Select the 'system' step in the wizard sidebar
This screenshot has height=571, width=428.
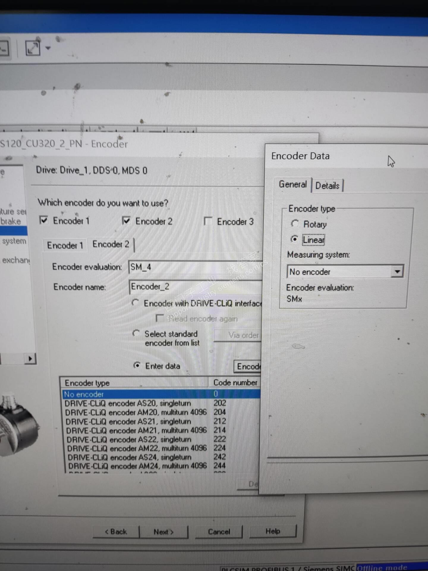[14, 241]
